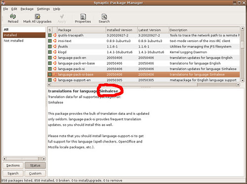Select the Installed status filter
This screenshot has height=184, width=247.
click(x=24, y=35)
